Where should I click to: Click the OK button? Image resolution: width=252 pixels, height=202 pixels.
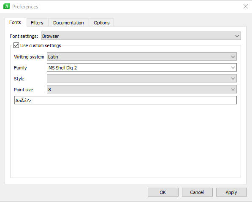click(x=163, y=192)
